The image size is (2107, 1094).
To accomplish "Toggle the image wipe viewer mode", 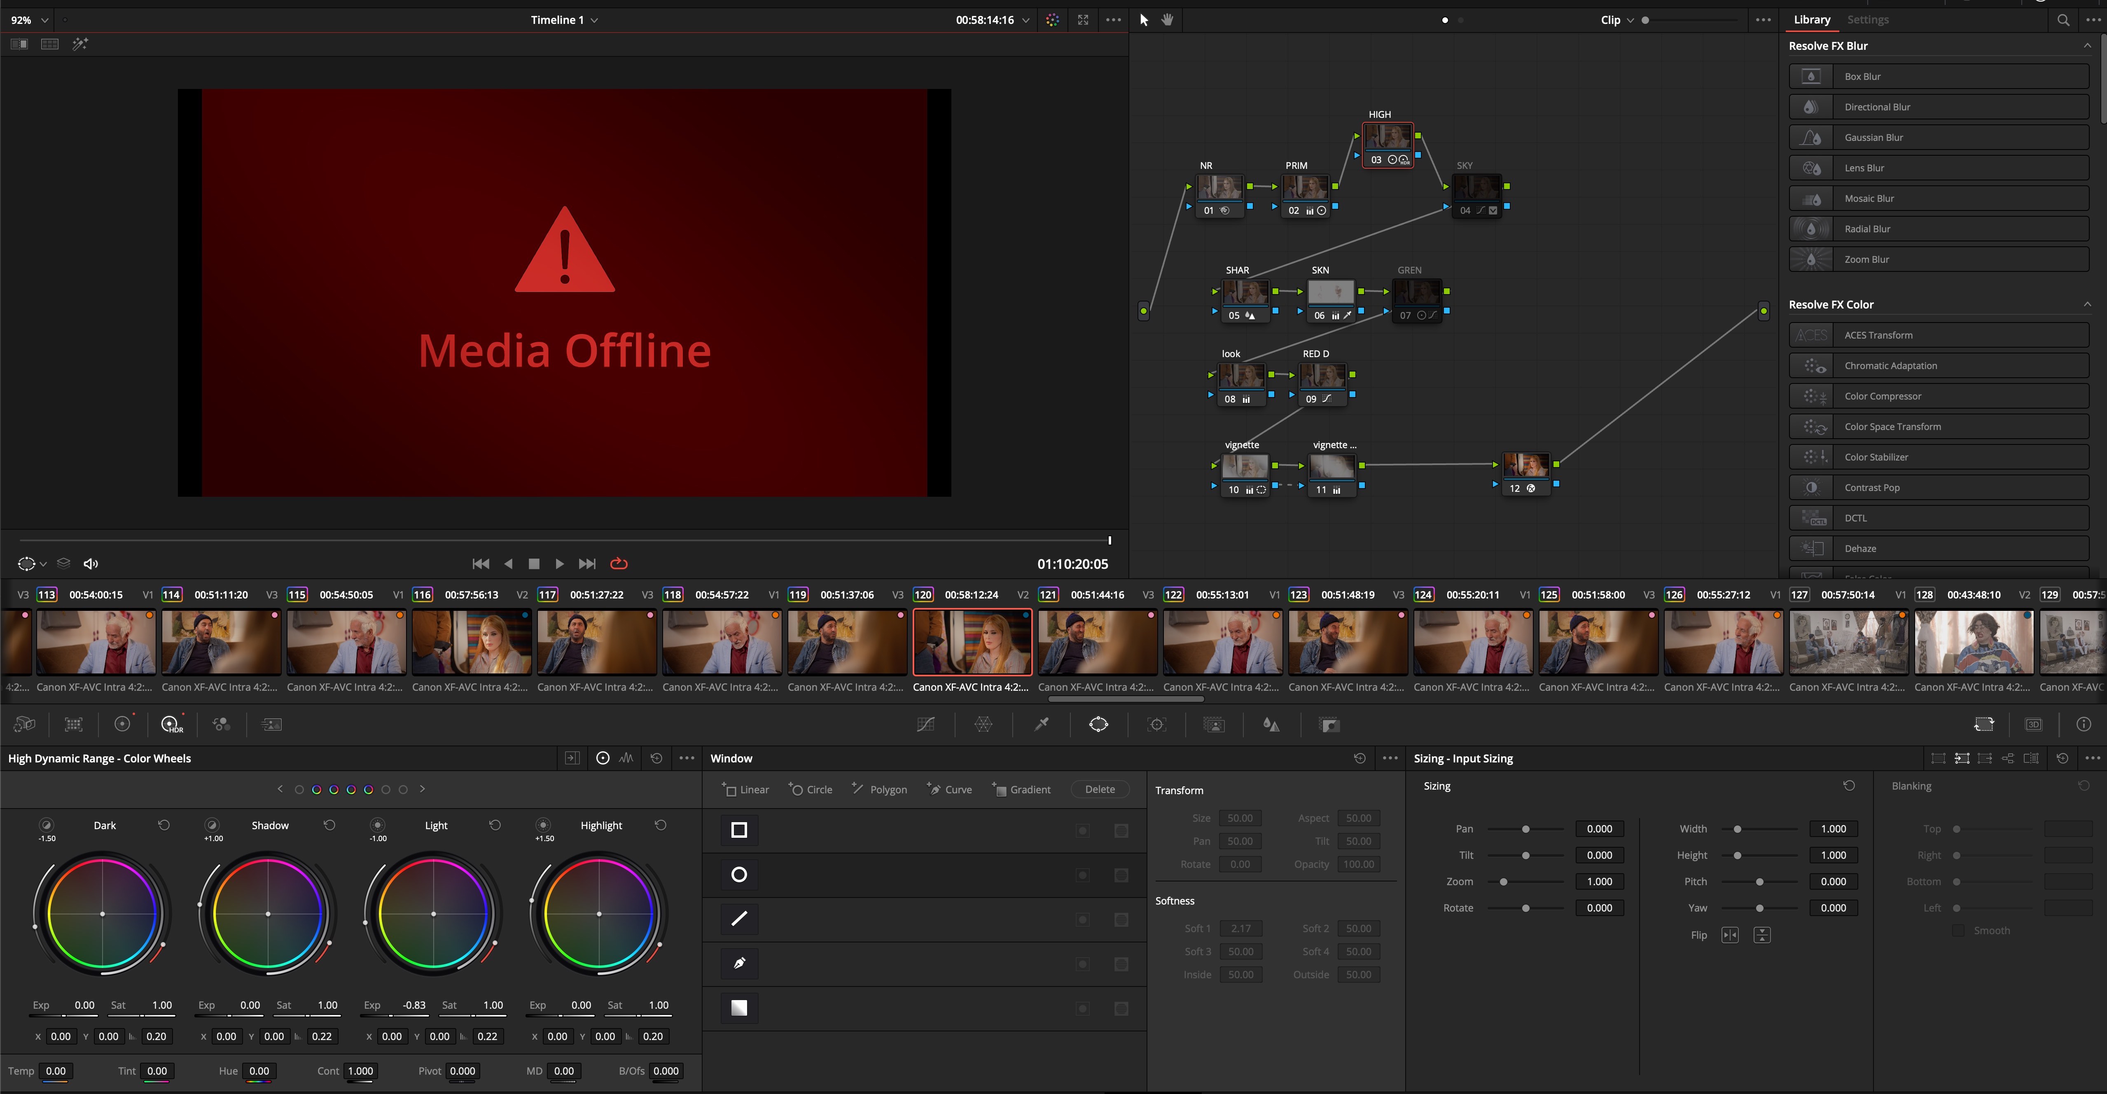I will click(19, 44).
